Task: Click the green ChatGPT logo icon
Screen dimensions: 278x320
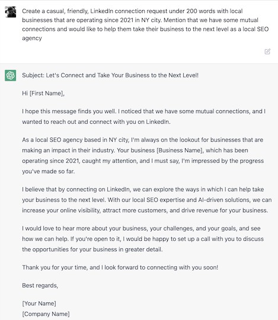Action: click(11, 75)
